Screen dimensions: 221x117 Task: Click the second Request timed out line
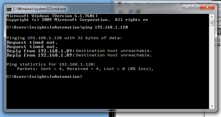click(x=32, y=47)
